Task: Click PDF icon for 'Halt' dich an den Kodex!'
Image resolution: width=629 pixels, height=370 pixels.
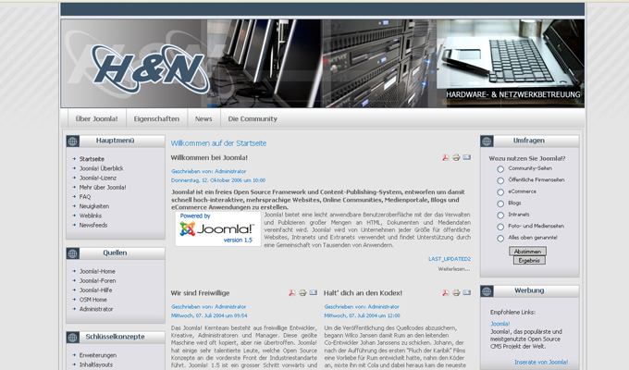Action: (x=445, y=293)
